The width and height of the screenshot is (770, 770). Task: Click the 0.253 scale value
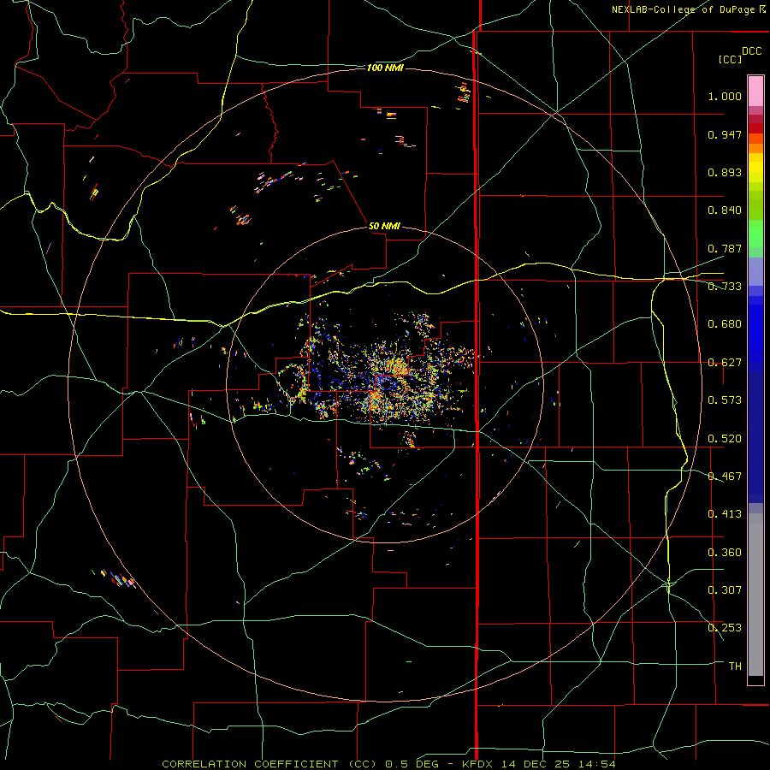pyautogui.click(x=725, y=628)
